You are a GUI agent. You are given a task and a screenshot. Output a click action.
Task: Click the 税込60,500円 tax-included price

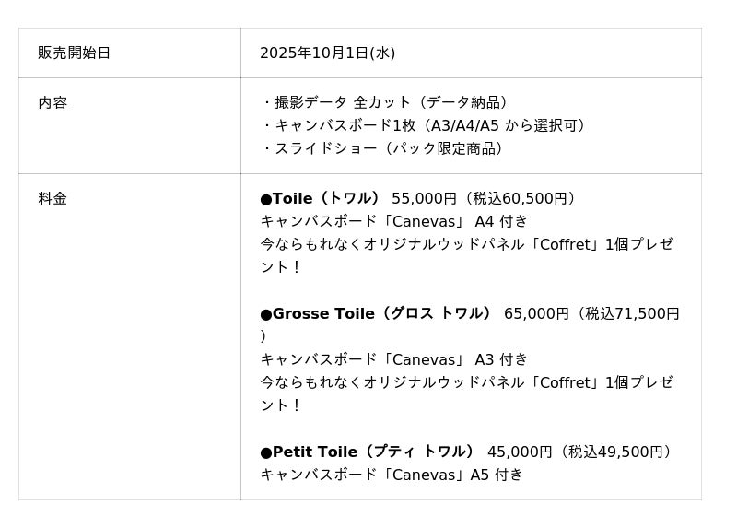point(521,198)
